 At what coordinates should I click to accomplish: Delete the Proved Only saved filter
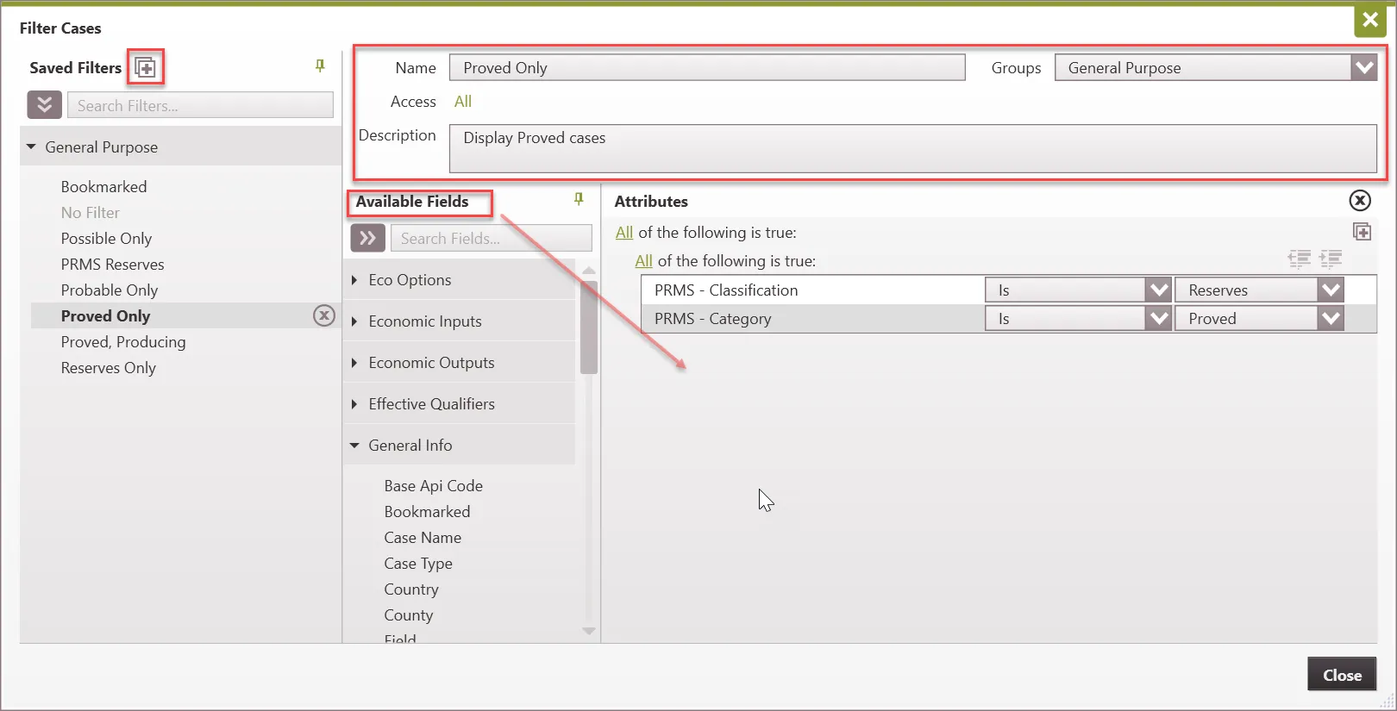324,315
